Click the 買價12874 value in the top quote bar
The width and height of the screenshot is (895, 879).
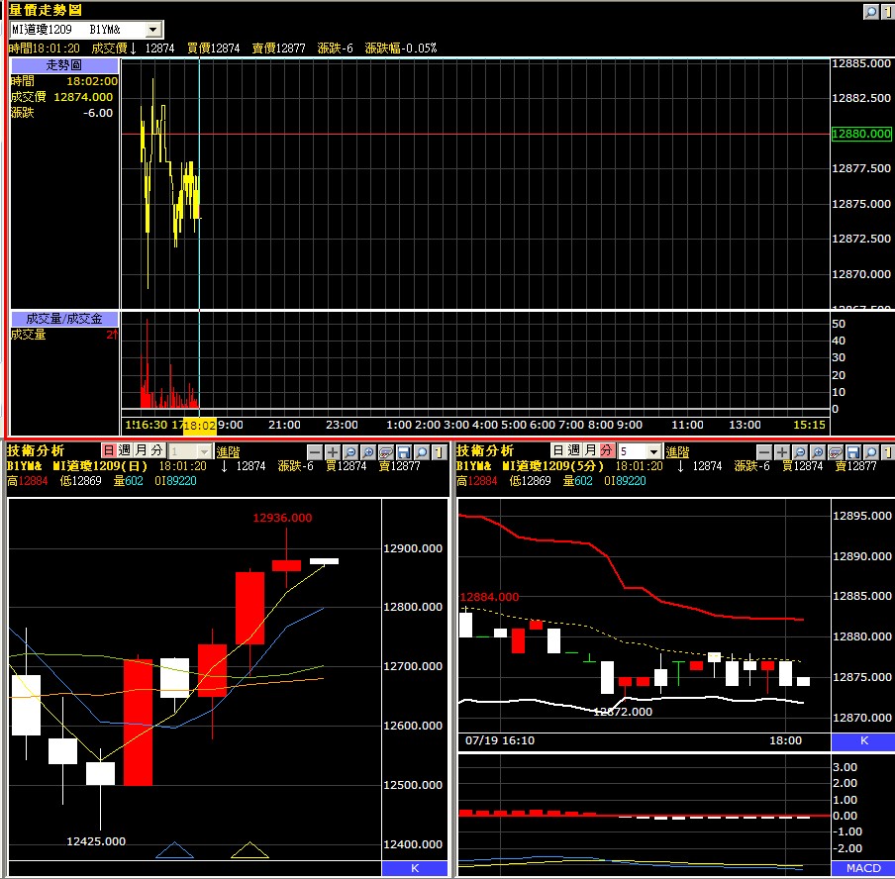pos(214,48)
